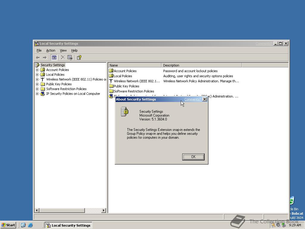Select Local Policies label in the tree
The height and width of the screenshot is (229, 305).
click(x=55, y=75)
